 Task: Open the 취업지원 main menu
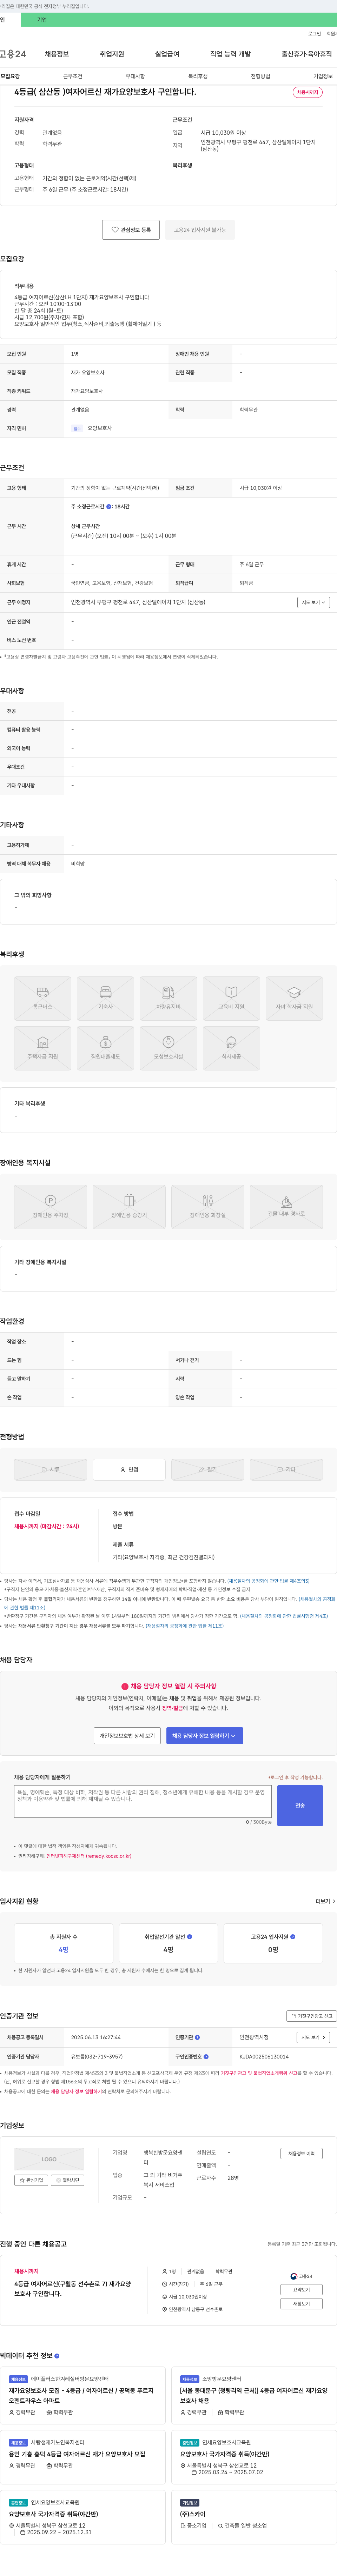point(112,54)
